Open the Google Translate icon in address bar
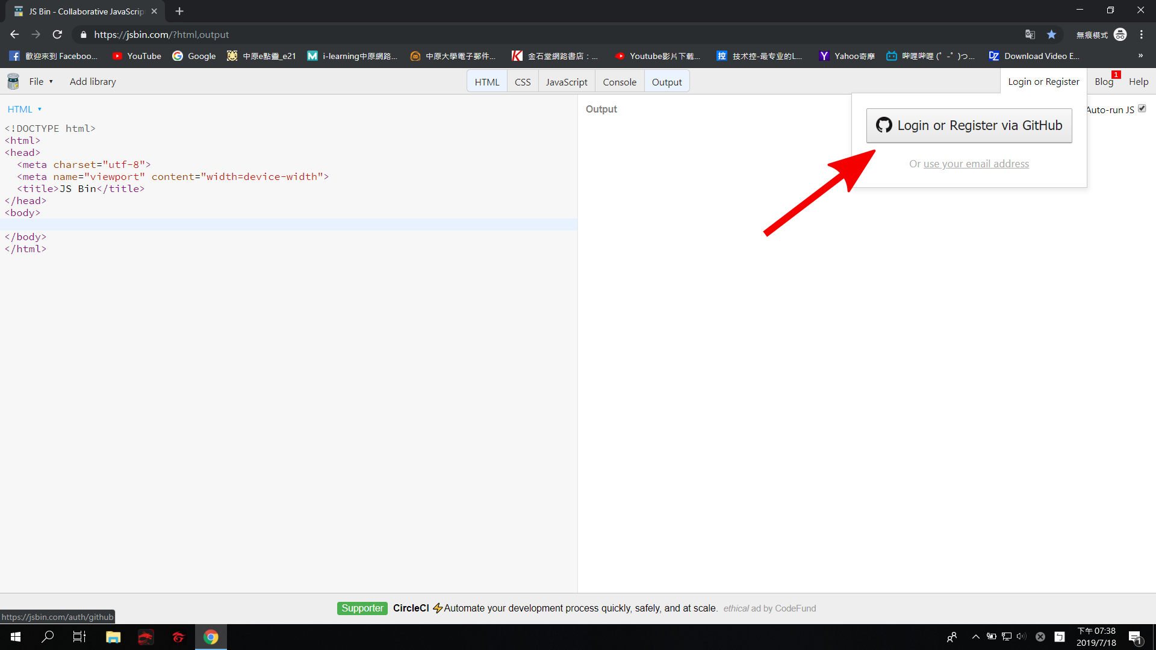This screenshot has height=650, width=1156. [1030, 34]
